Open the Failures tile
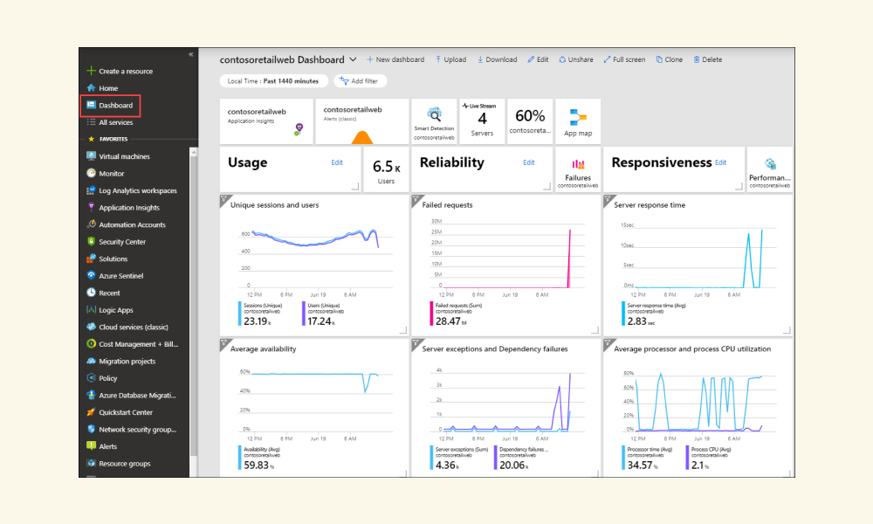873x524 pixels. tap(578, 169)
